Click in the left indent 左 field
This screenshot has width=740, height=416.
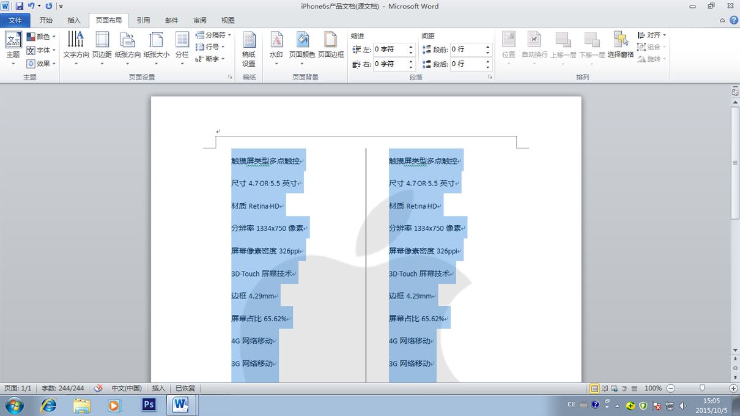pos(390,49)
